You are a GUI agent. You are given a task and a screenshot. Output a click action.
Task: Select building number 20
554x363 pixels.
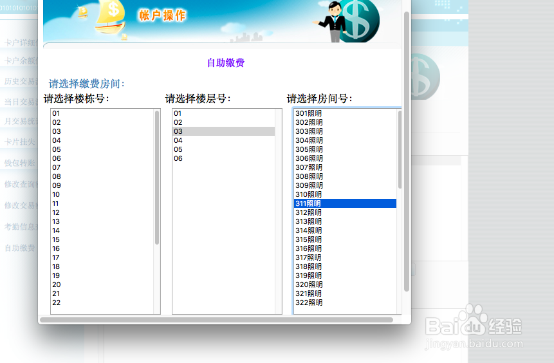point(102,284)
